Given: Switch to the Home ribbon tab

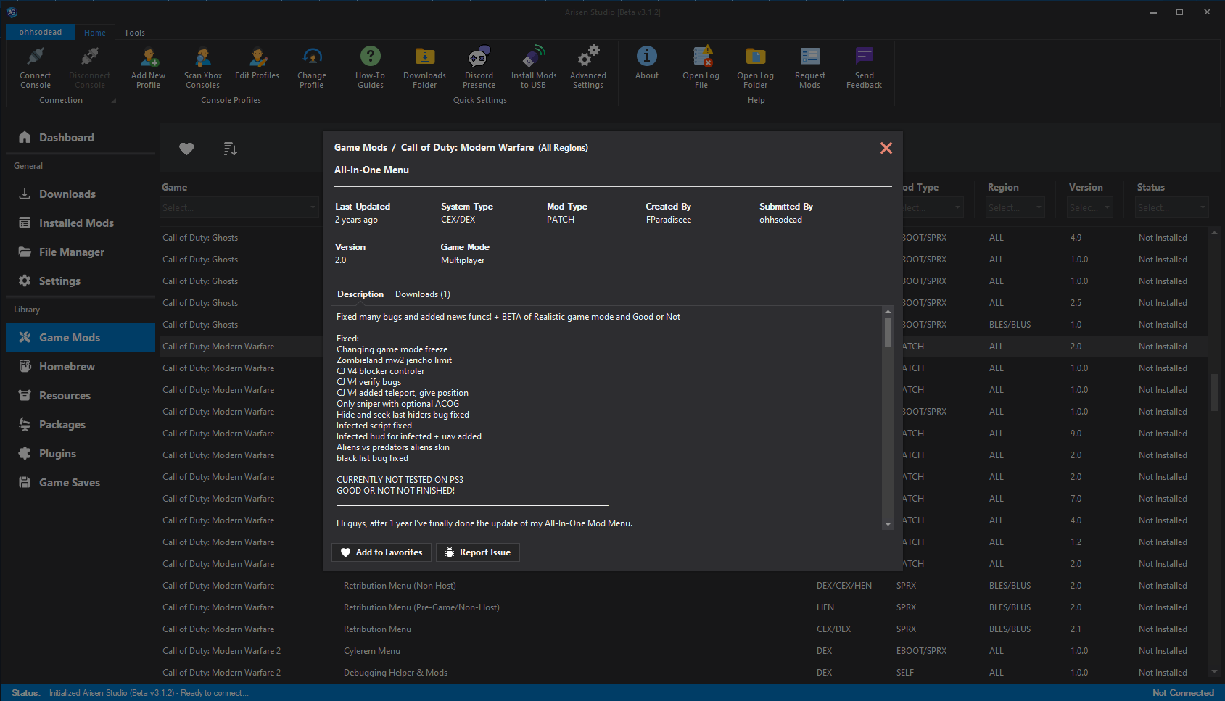Looking at the screenshot, I should click(x=95, y=33).
